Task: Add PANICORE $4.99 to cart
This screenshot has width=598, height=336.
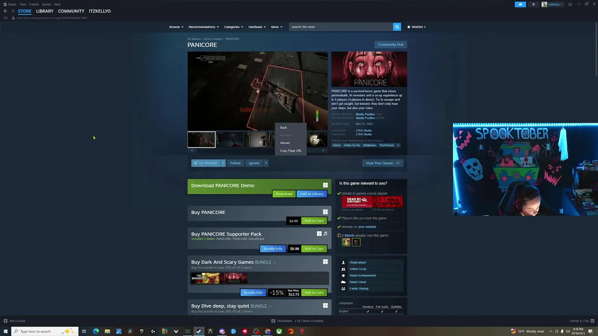Action: 314,221
